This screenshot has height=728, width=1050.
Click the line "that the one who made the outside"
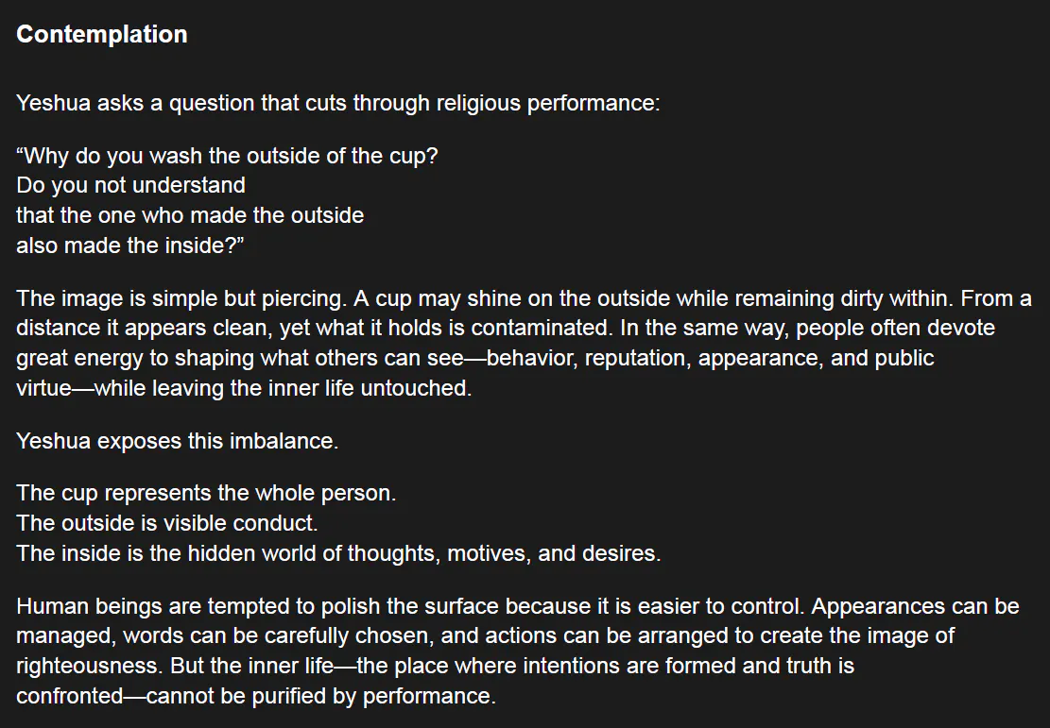coord(189,215)
